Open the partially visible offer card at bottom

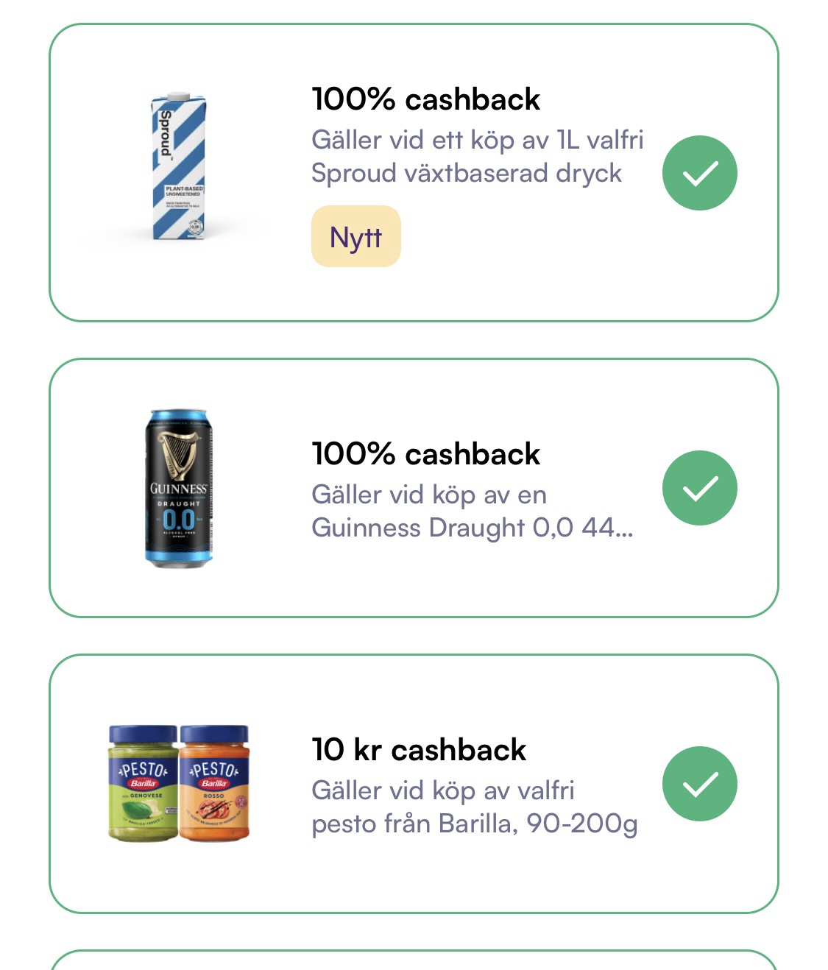tap(414, 960)
